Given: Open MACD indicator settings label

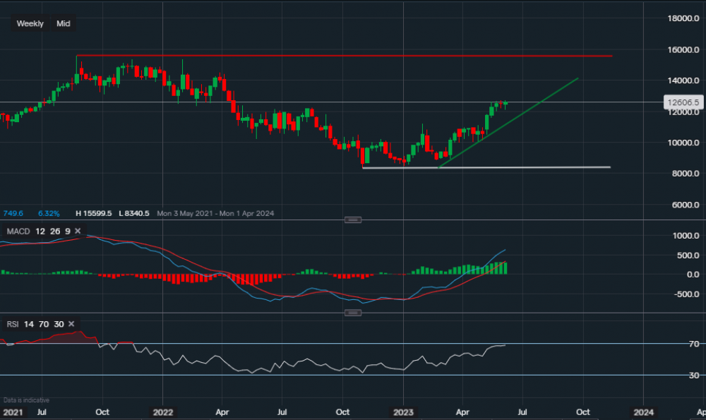Looking at the screenshot, I should tap(18, 232).
